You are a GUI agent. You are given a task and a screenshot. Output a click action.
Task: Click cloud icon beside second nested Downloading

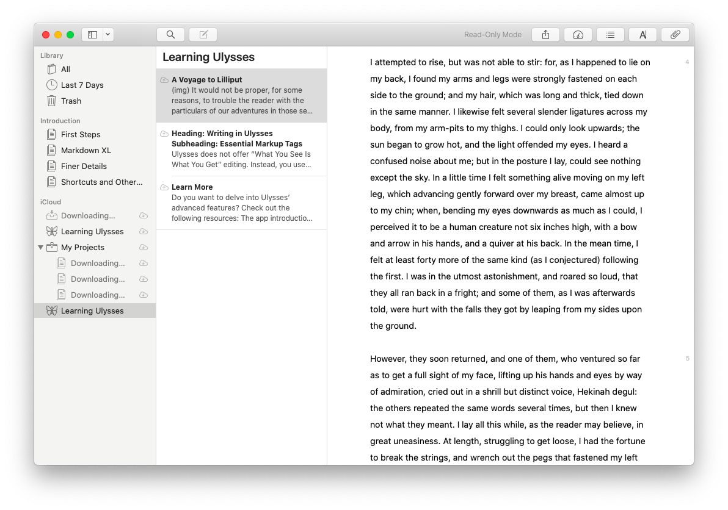click(144, 279)
